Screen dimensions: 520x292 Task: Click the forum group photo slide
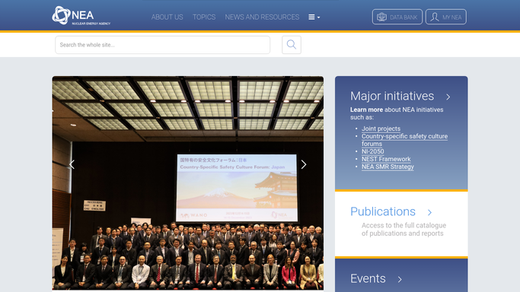point(188,183)
